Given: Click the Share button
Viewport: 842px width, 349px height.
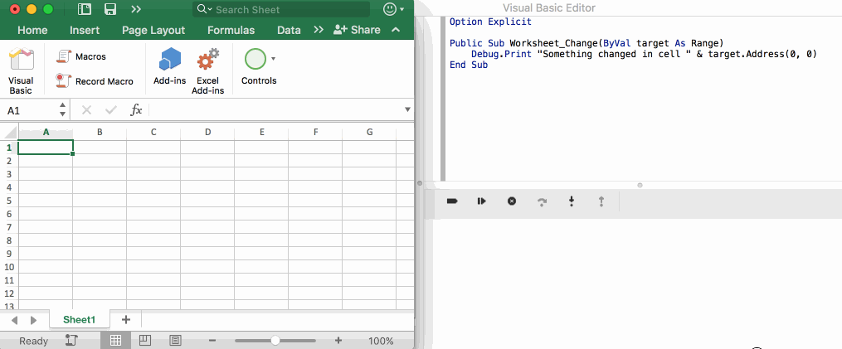Looking at the screenshot, I should (x=357, y=30).
